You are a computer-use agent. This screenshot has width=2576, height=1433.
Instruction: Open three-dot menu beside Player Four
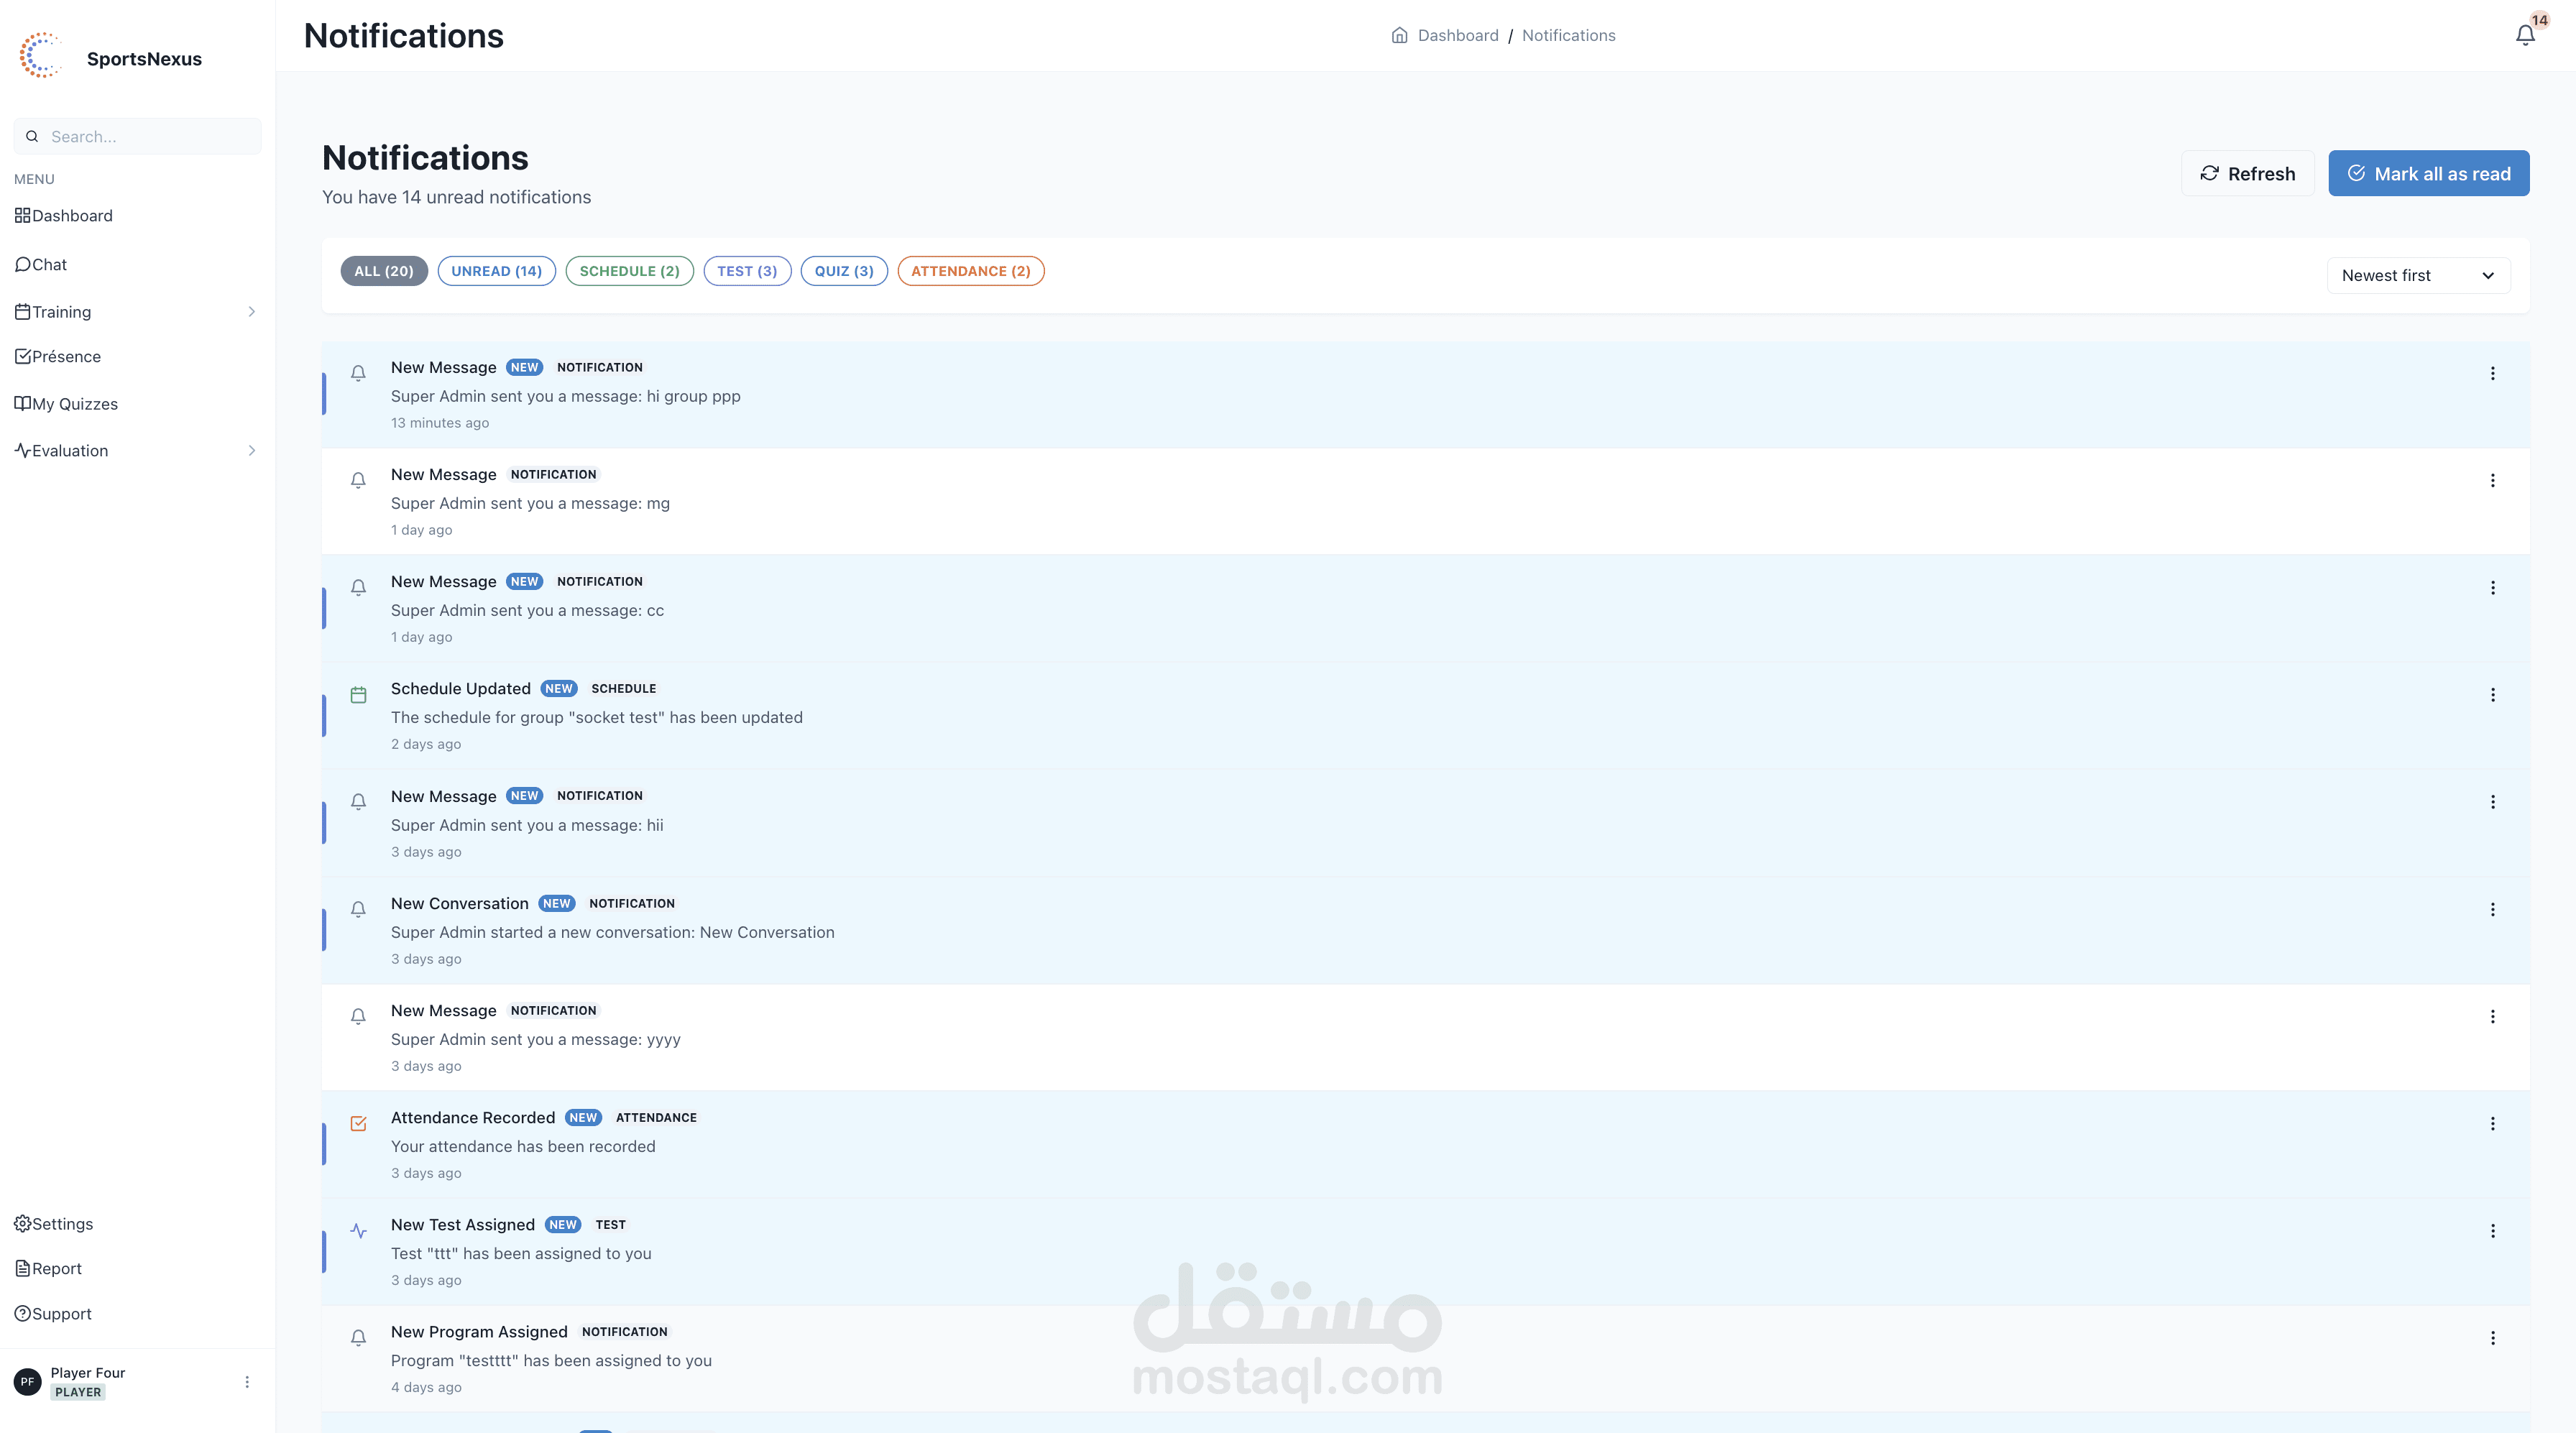(x=247, y=1382)
